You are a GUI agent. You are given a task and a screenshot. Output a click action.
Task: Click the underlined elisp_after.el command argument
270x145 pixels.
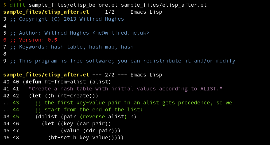[164, 5]
